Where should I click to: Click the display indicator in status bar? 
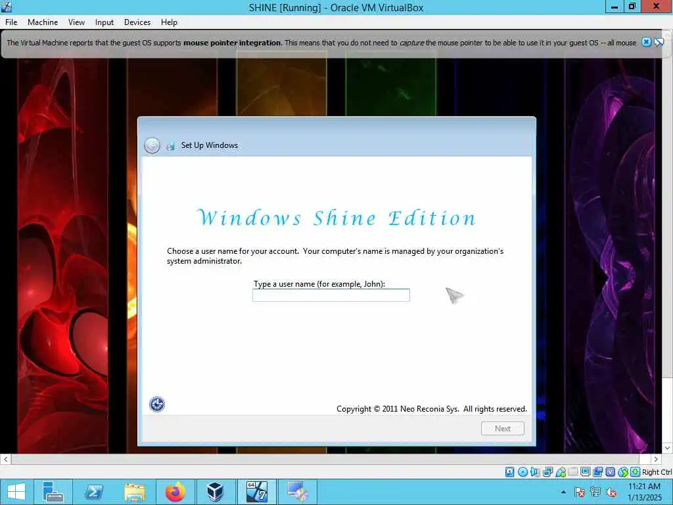(585, 472)
